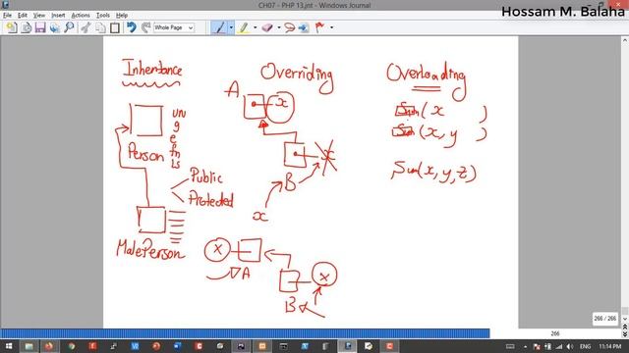
Task: Click the Previous Page double-arrow button
Action: 625,327
